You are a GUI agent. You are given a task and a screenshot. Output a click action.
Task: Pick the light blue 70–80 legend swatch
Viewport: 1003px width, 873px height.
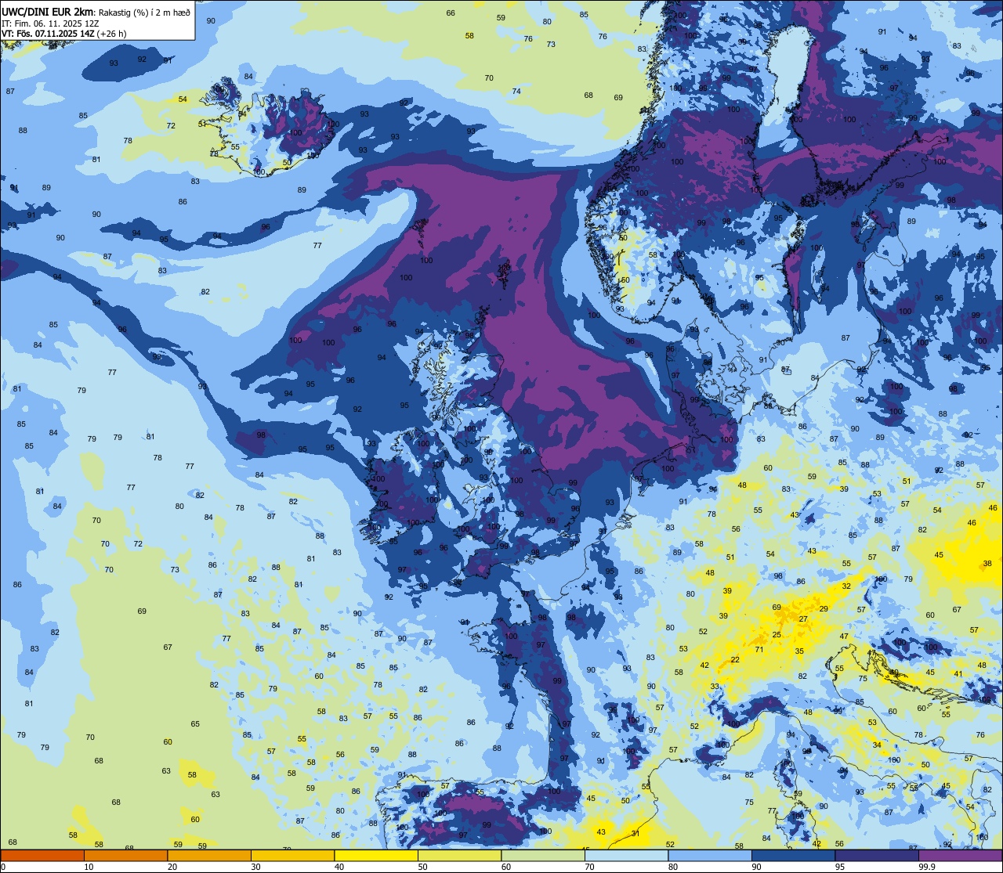[626, 855]
